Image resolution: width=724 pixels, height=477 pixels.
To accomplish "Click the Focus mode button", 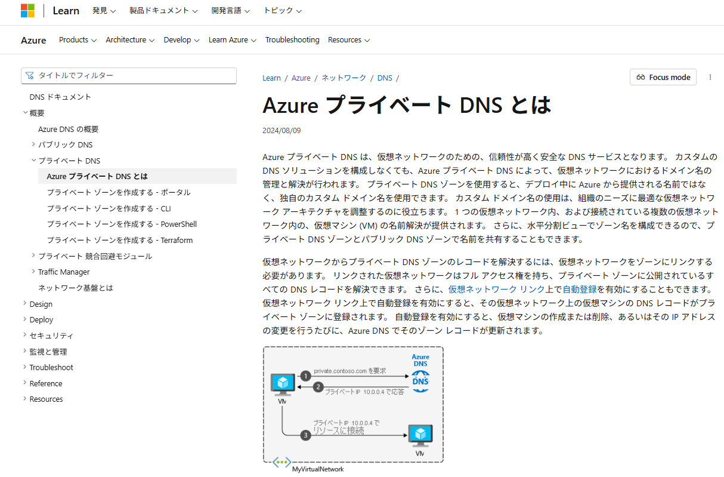I will click(663, 77).
